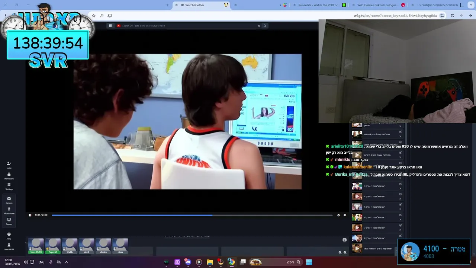This screenshot has width=476, height=268.
Task: Open Google Chrome from the taskbar
Action: [x=231, y=262]
